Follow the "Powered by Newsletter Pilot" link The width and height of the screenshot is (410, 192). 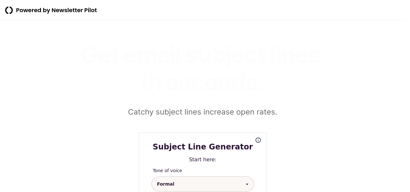pos(56,10)
